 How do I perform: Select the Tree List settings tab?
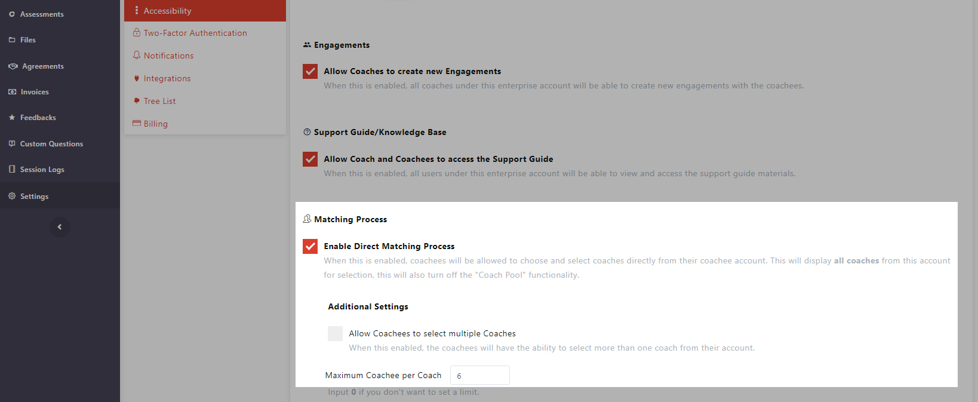click(159, 102)
